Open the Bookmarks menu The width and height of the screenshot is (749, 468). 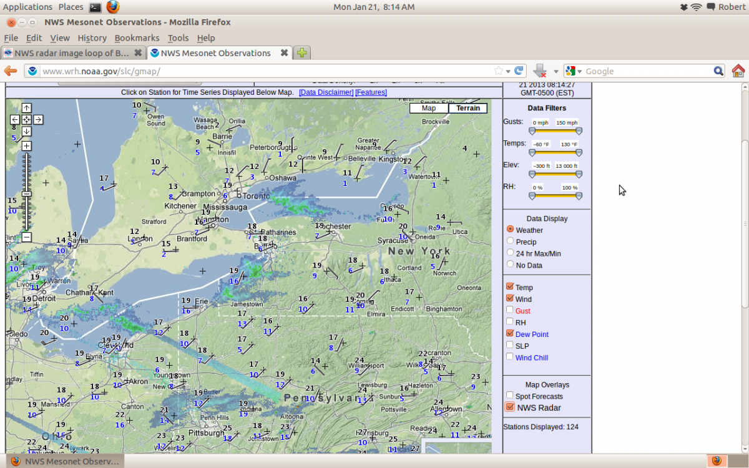(137, 38)
